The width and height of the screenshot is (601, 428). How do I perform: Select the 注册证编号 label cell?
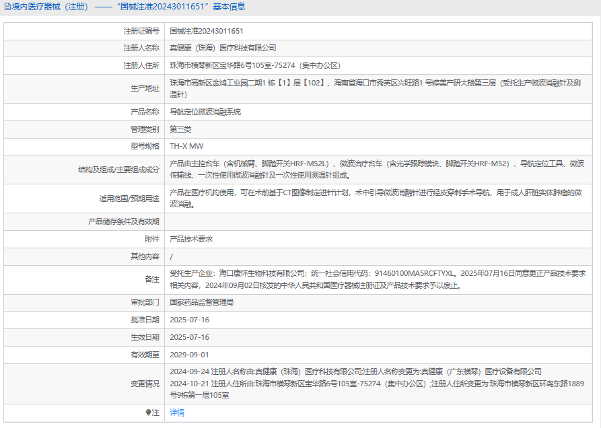click(84, 31)
